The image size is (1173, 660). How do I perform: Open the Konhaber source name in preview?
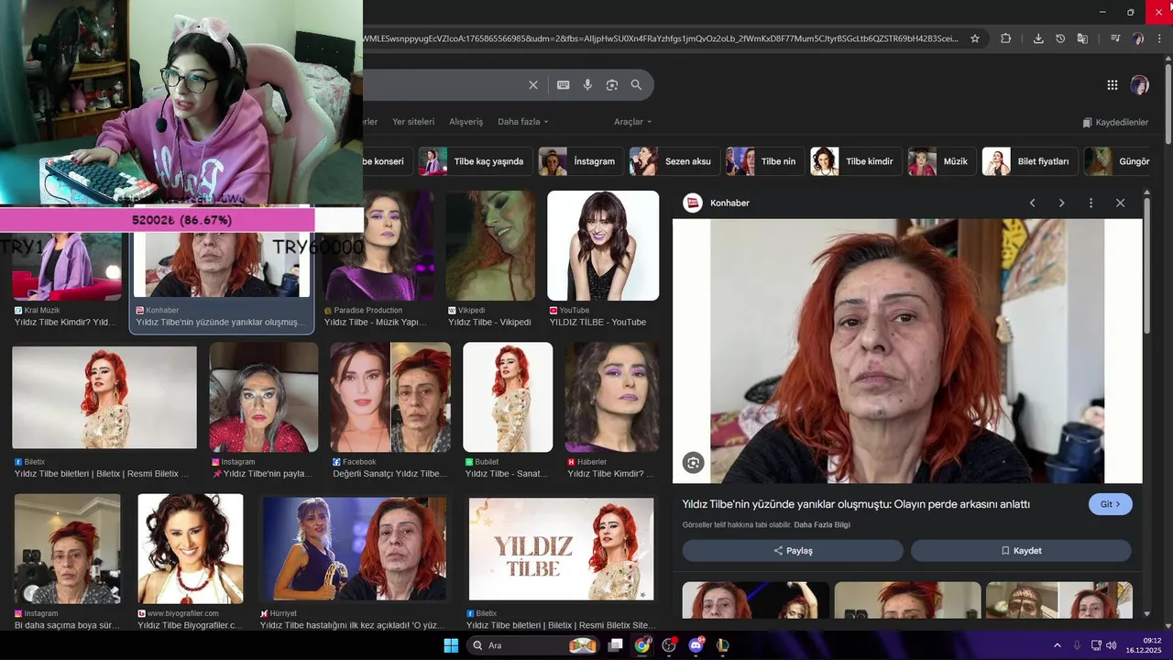click(729, 203)
